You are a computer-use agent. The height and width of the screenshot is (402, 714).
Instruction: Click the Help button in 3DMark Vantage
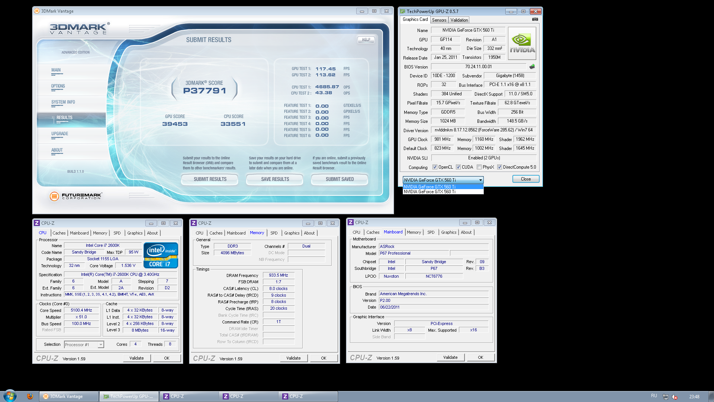(366, 39)
